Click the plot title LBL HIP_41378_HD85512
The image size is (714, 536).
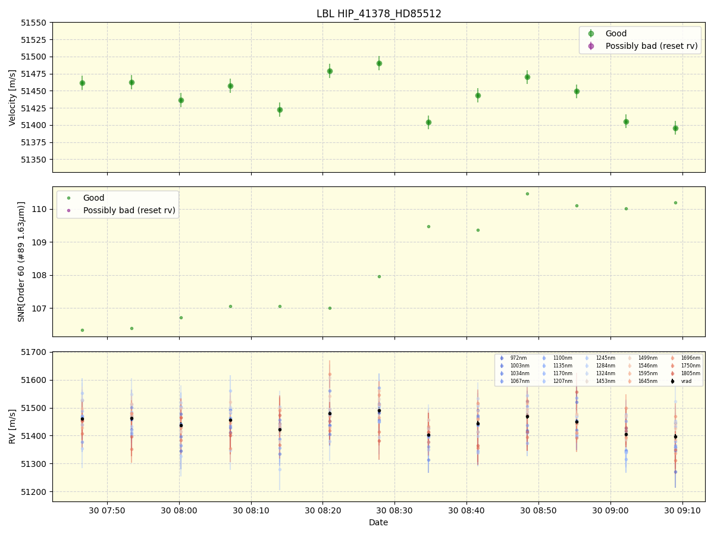(x=379, y=13)
